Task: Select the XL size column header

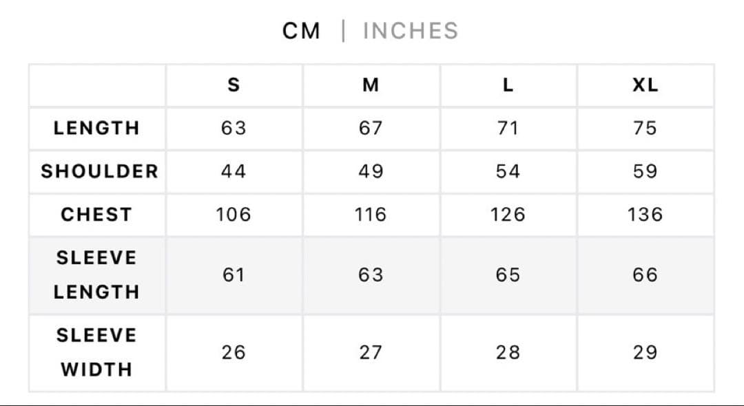Action: [x=645, y=85]
